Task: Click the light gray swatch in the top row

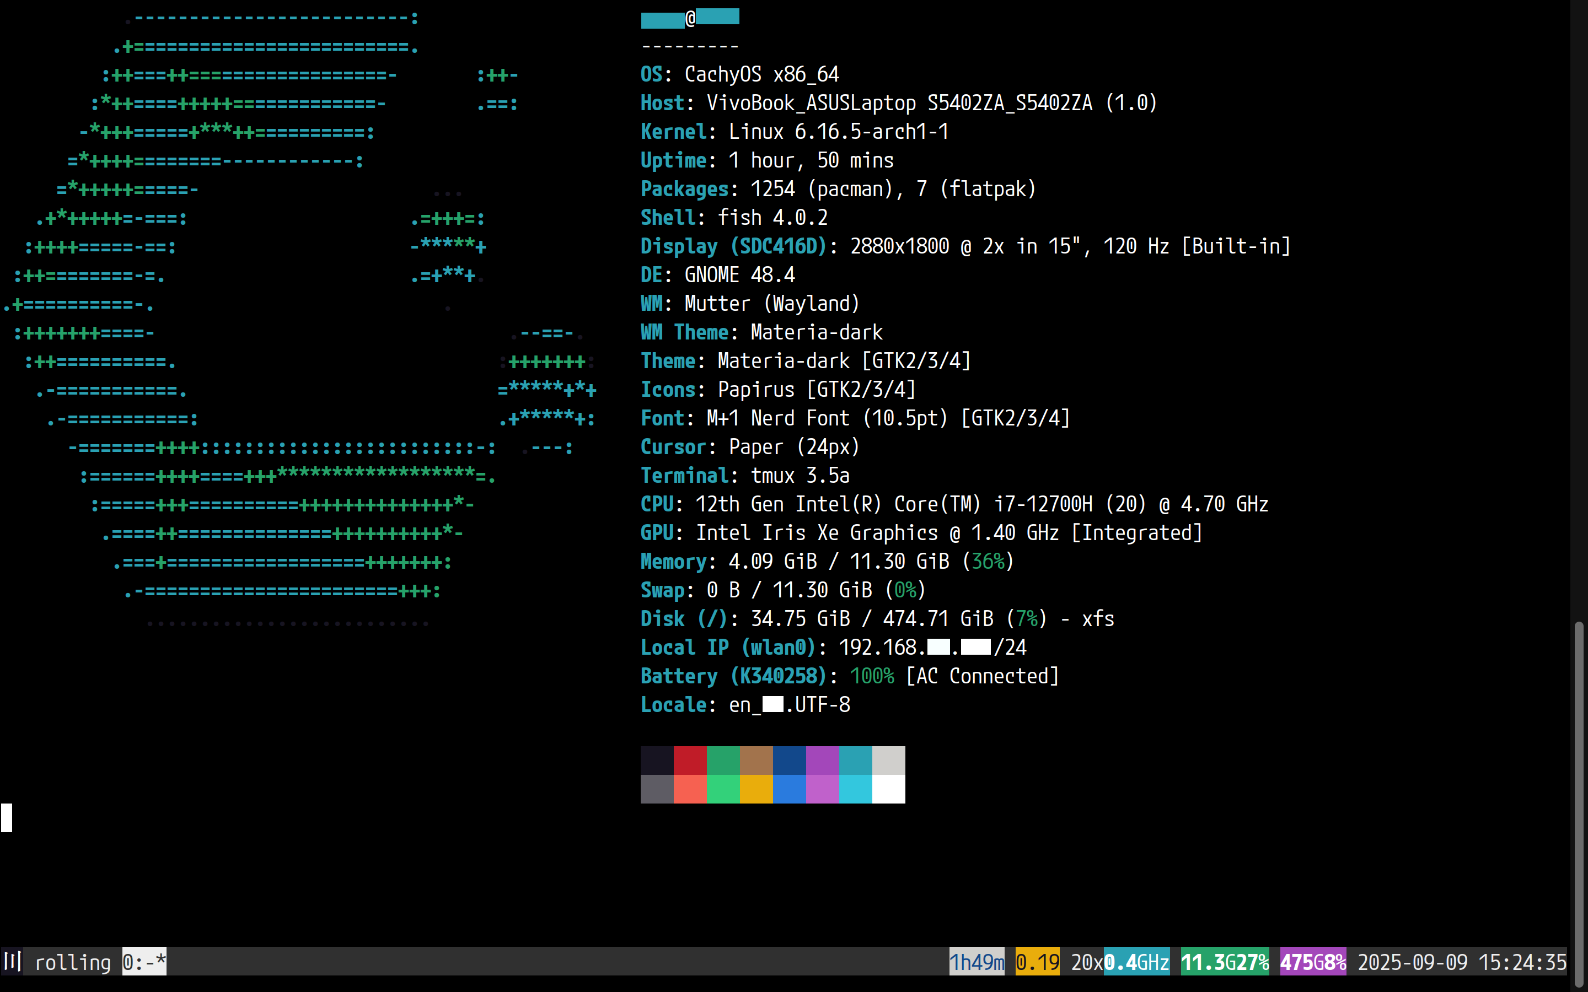Action: (888, 761)
